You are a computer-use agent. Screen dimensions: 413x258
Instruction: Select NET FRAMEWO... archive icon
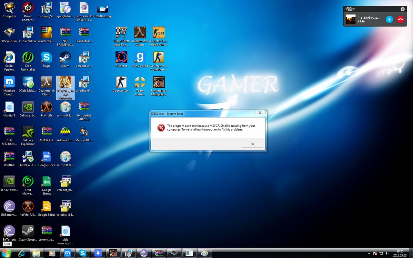point(65,36)
